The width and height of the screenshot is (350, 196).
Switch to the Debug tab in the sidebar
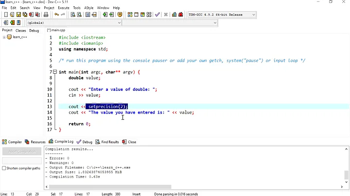click(34, 31)
